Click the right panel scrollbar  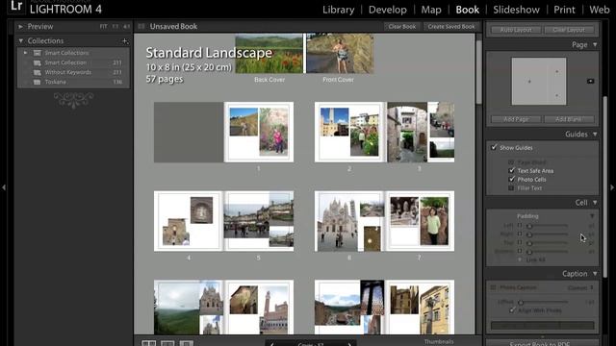pos(605,186)
